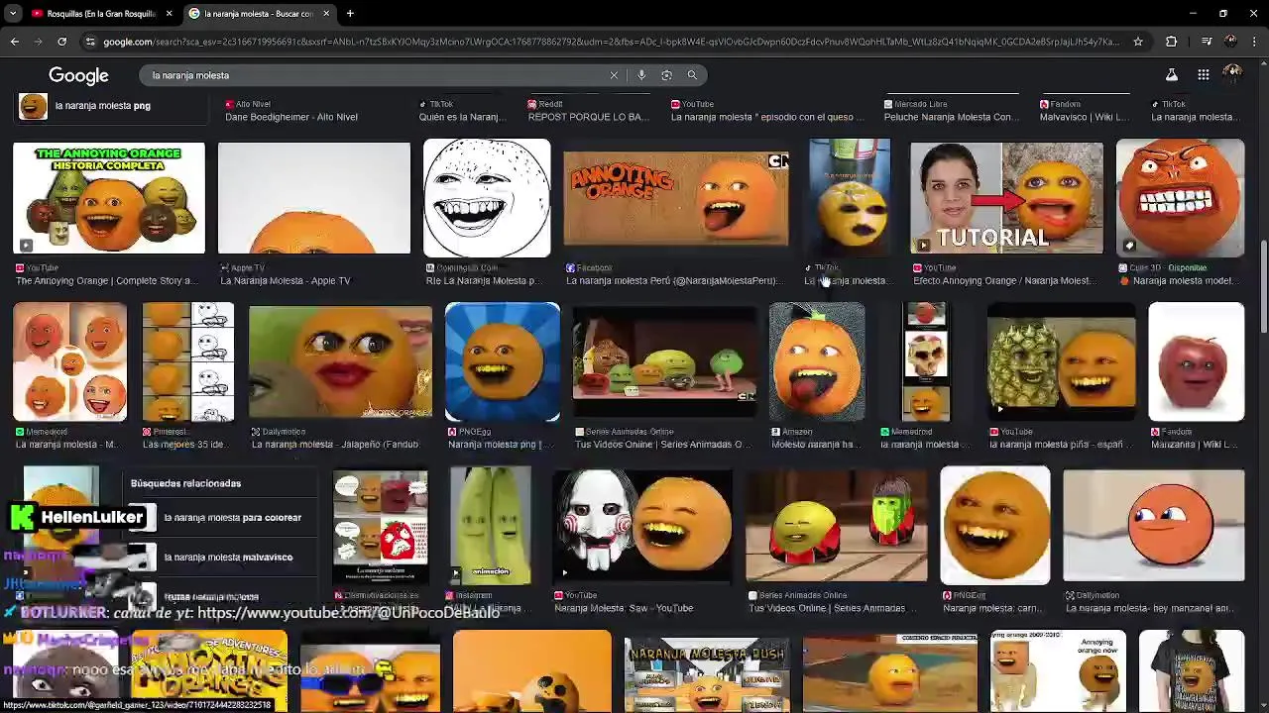Open the Apple TV orange image
The image size is (1269, 713).
(313, 198)
